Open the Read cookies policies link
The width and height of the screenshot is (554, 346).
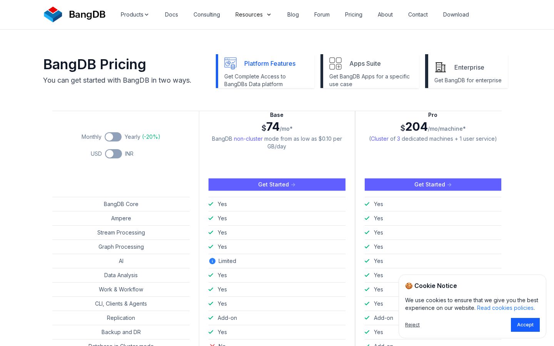pyautogui.click(x=505, y=308)
